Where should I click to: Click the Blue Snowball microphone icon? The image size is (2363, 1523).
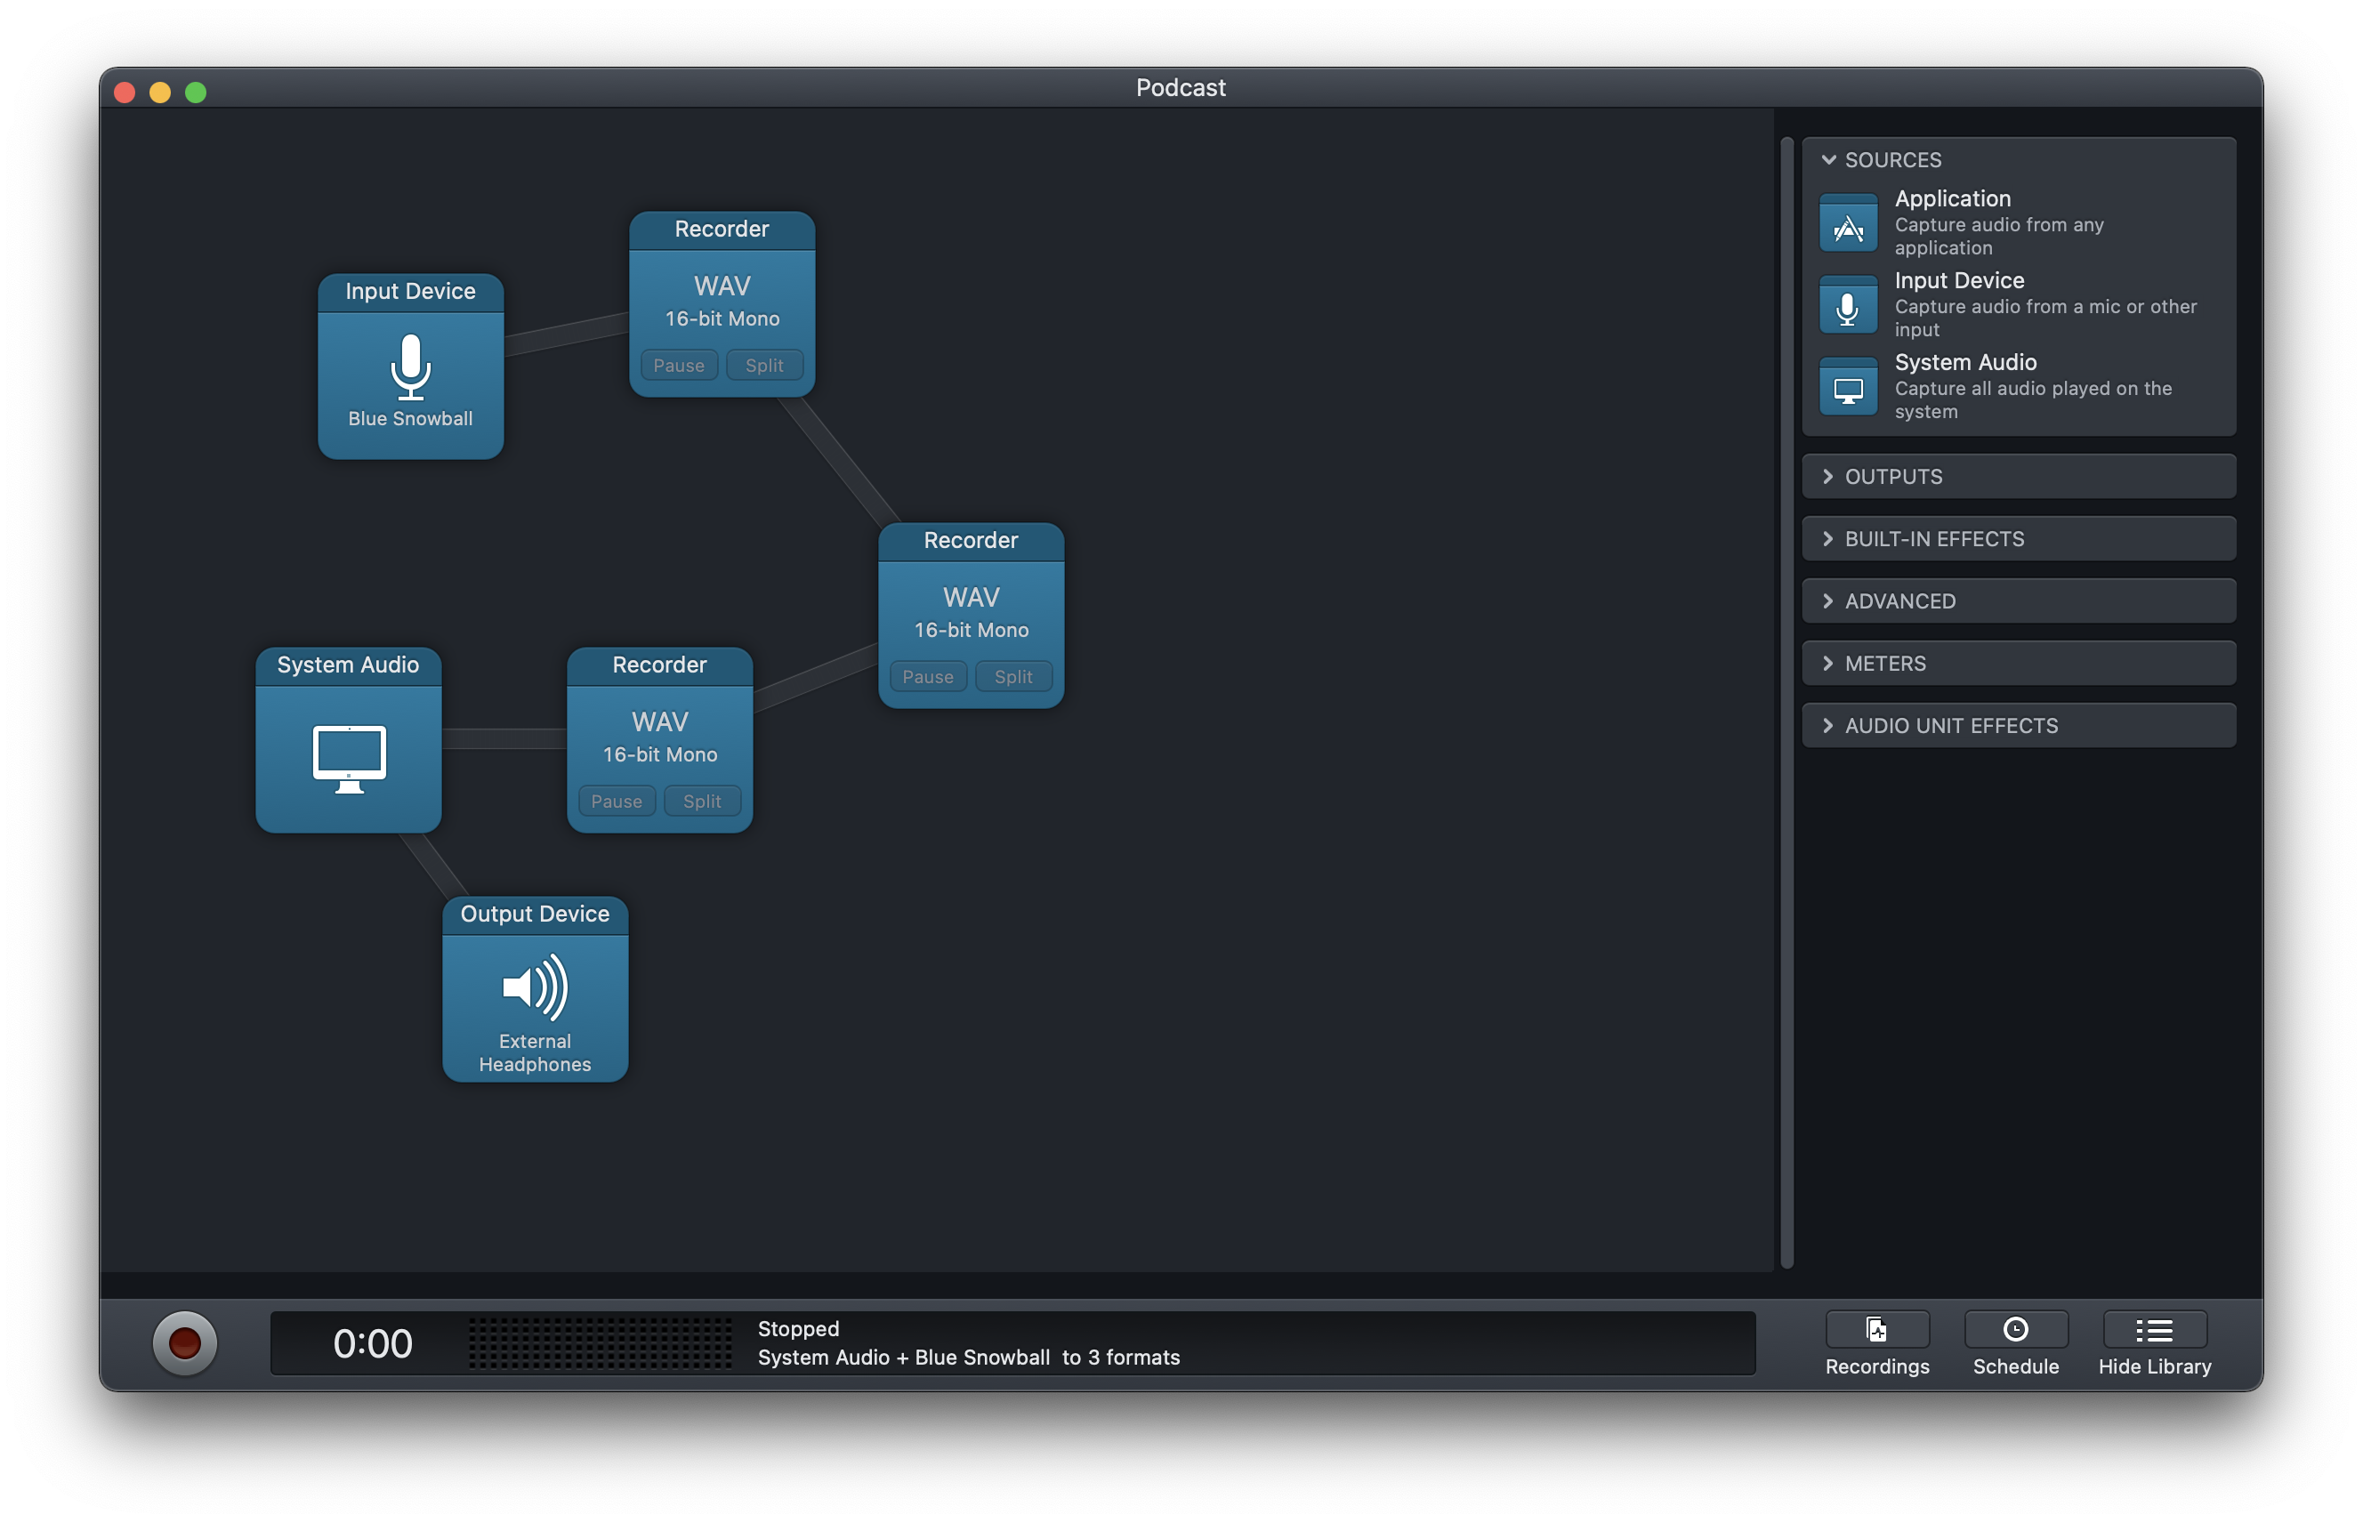(410, 366)
